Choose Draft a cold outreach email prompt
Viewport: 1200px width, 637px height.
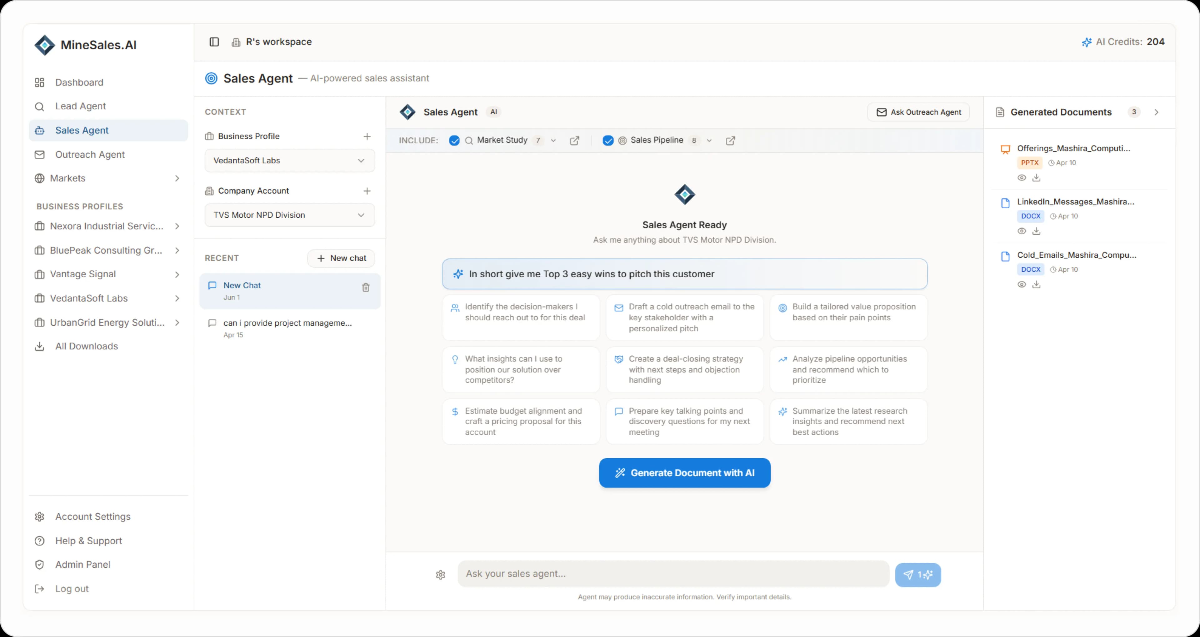684,318
